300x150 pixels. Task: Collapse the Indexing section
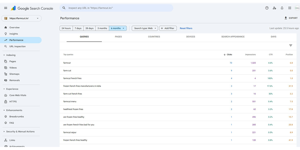click(x=10, y=55)
